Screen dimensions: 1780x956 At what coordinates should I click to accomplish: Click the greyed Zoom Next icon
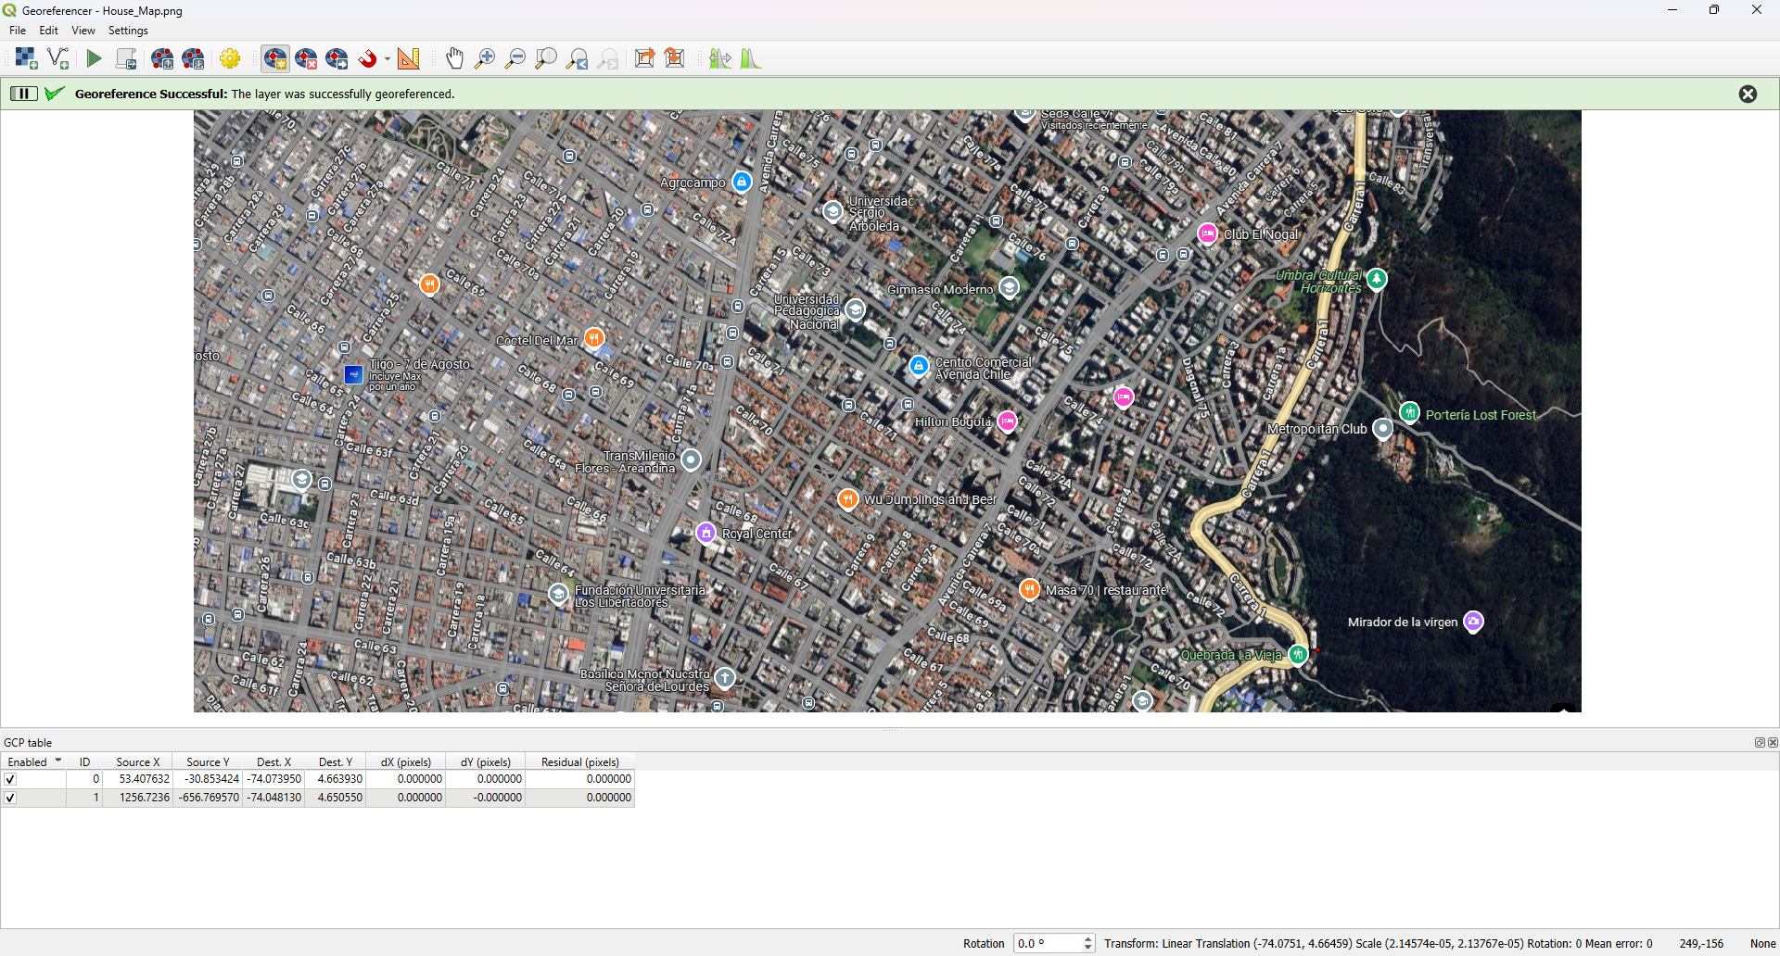coord(608,59)
